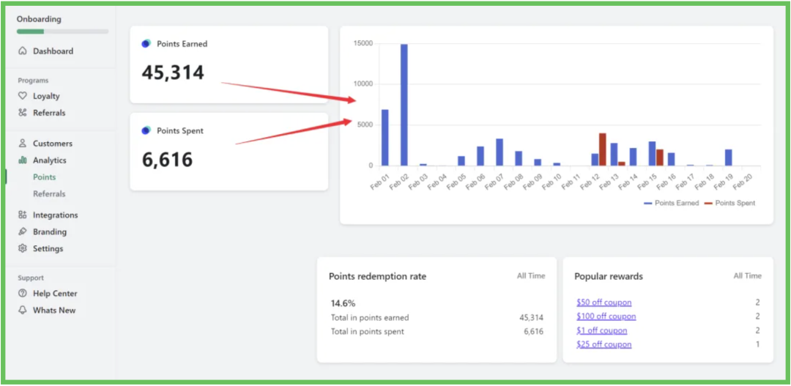The height and width of the screenshot is (386, 791).
Task: Click the Loyalty heart icon
Action: [23, 96]
